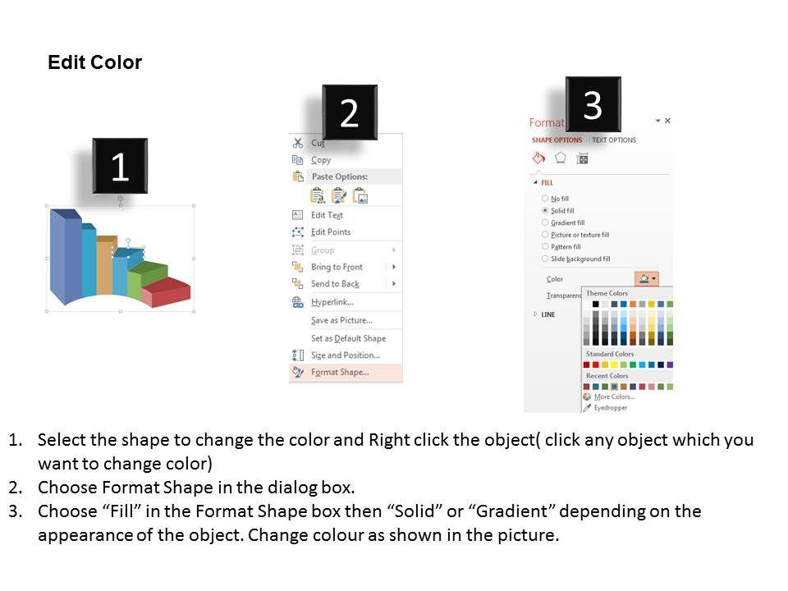This screenshot has width=788, height=591.
Task: Open the Size & Properties icon tab
Action: click(583, 158)
